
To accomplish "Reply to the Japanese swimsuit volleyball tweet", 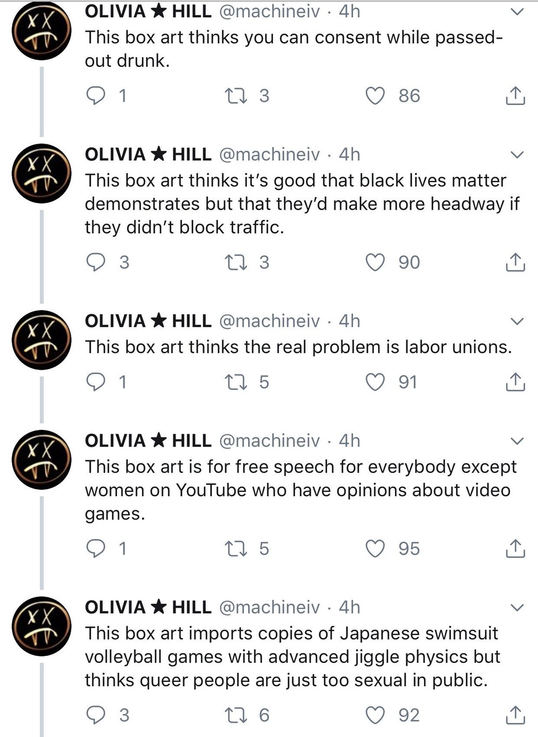I will pos(96,715).
